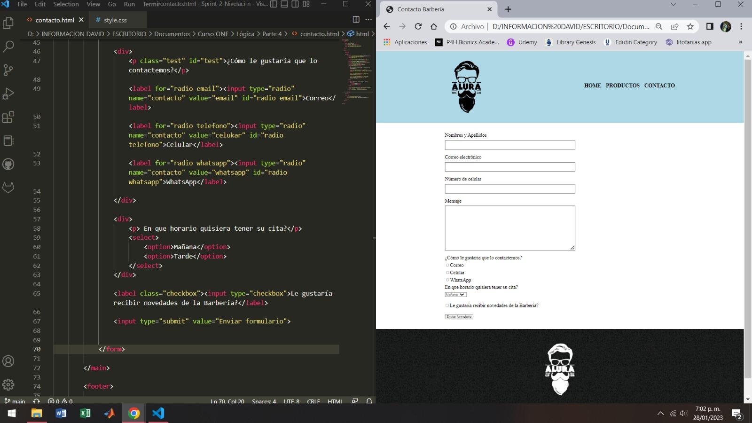Reload the Contacto Barbería page
This screenshot has height=423, width=752.
tap(418, 26)
